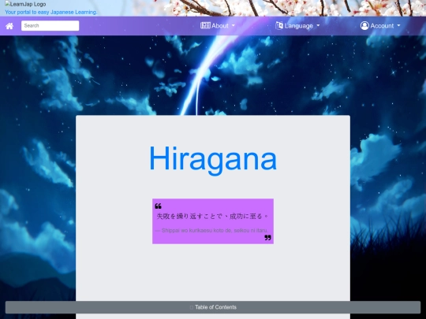
Task: Click the small icon beside Table of Contents
Action: pos(192,307)
